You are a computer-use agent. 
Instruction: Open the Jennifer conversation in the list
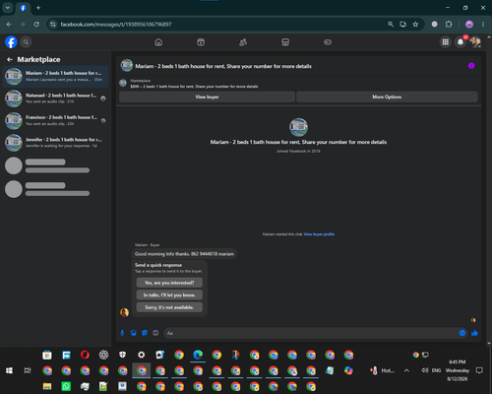click(x=55, y=143)
